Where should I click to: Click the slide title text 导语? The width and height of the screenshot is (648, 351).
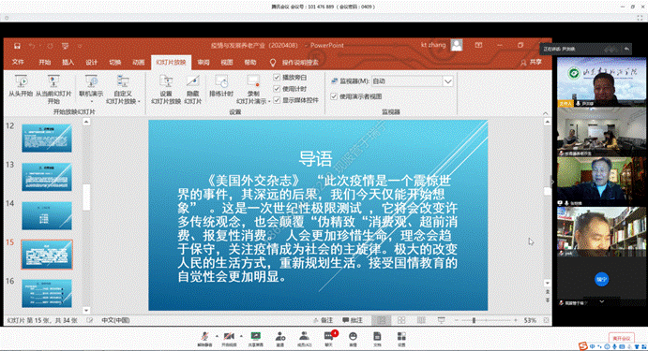pos(316,159)
